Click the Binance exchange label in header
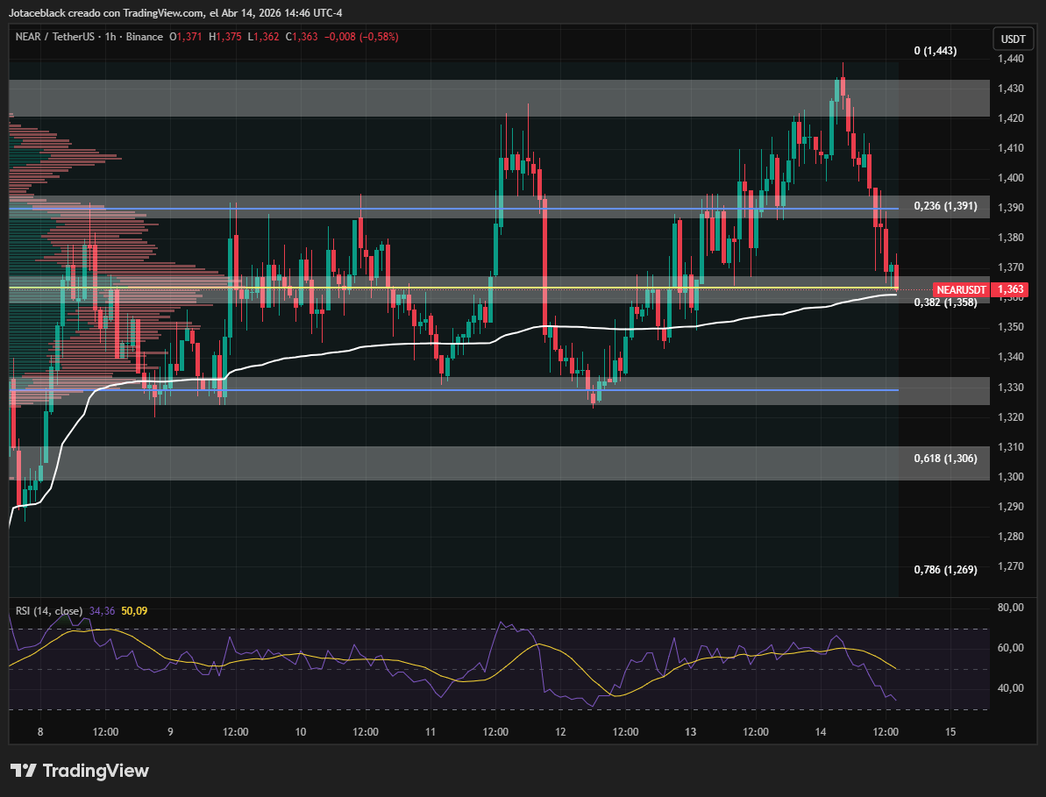Viewport: 1046px width, 797px height. (144, 37)
